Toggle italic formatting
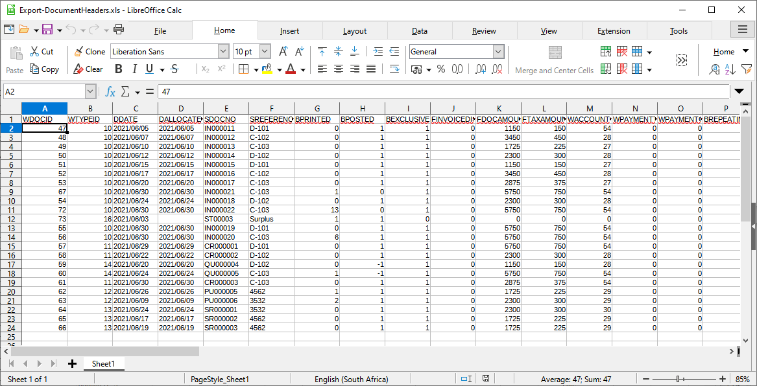This screenshot has width=757, height=386. (134, 69)
